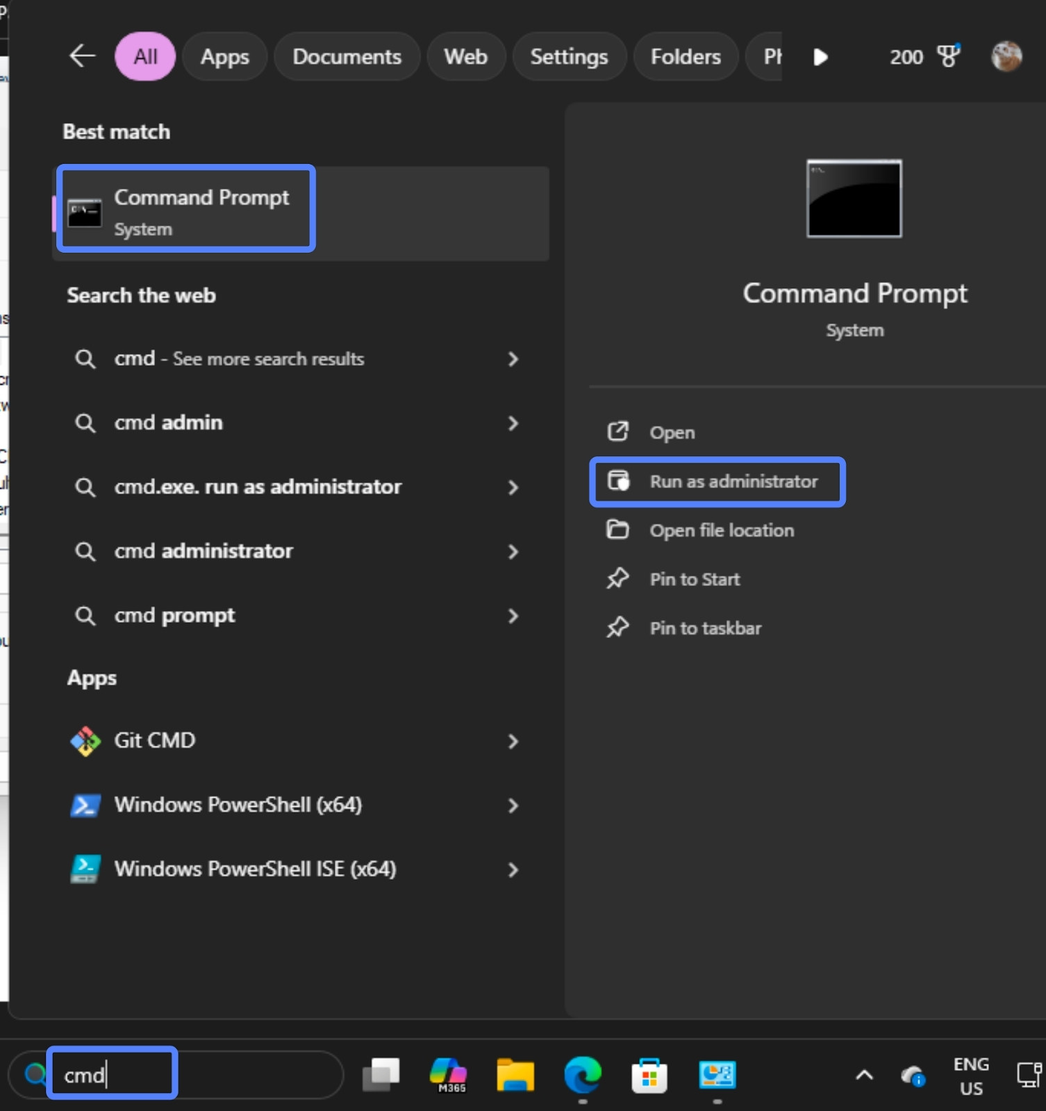Open the Rewards trophy icon
The width and height of the screenshot is (1046, 1111).
pyautogui.click(x=948, y=56)
